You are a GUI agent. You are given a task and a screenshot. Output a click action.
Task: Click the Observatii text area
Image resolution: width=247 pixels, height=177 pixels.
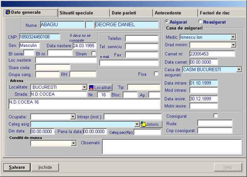pyautogui.click(x=172, y=146)
